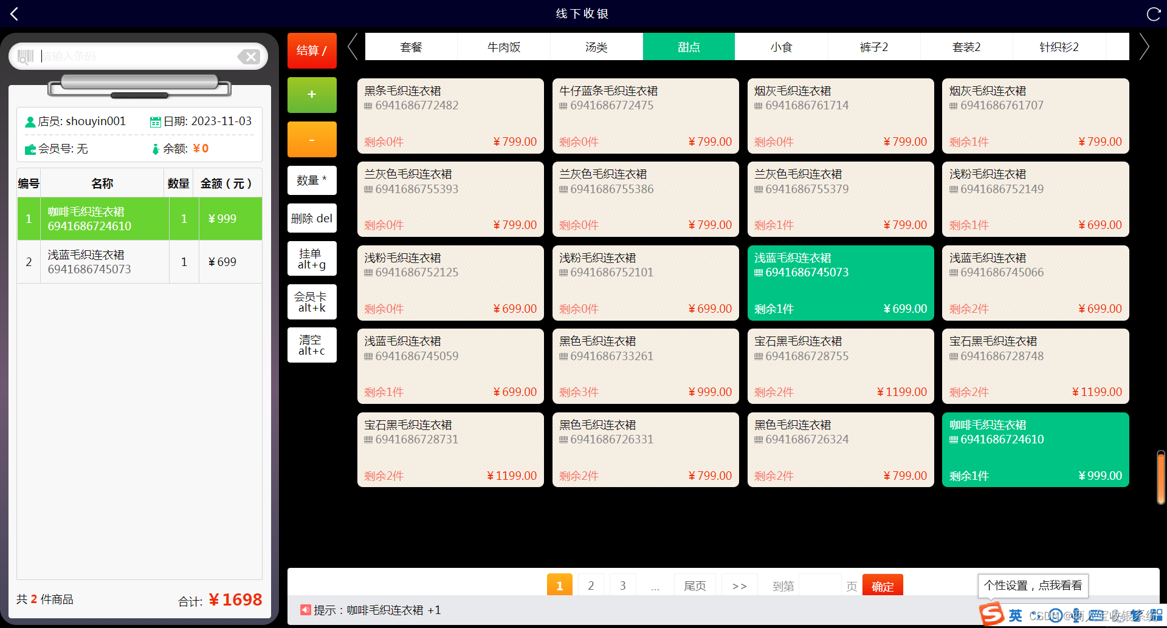Add product 兰灰色毛织连衣裙 6941686755393
The width and height of the screenshot is (1167, 628).
point(450,199)
